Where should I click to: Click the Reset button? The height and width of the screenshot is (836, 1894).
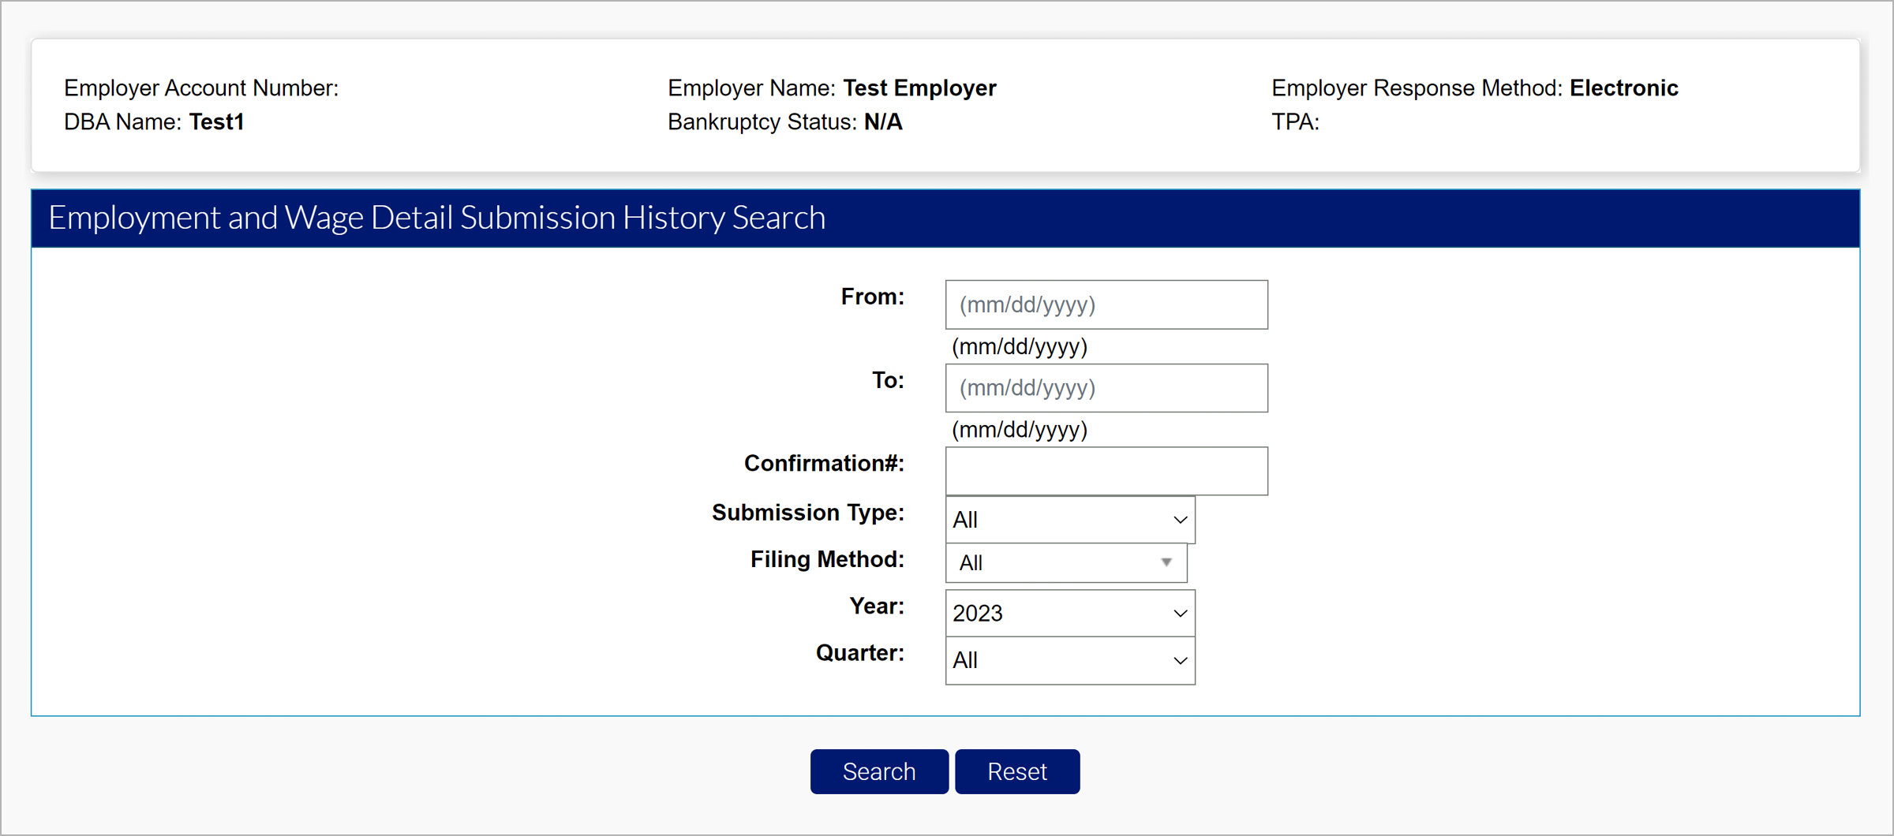tap(1016, 771)
